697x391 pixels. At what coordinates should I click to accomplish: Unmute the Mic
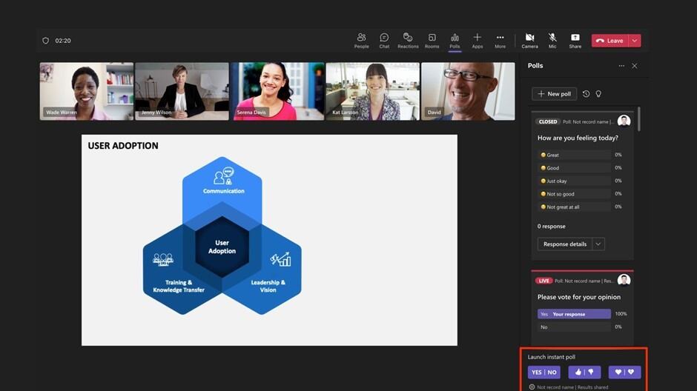(x=552, y=41)
